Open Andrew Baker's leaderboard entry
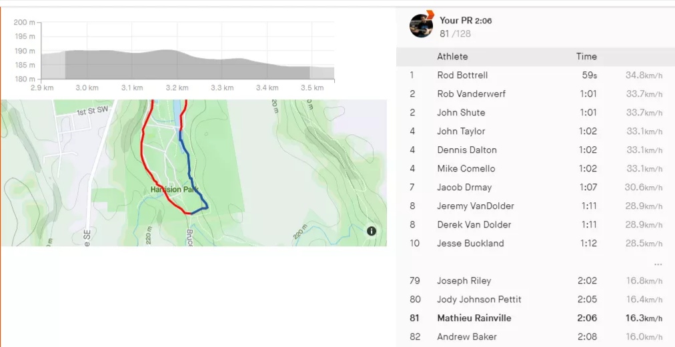The width and height of the screenshot is (675, 347). tap(467, 337)
